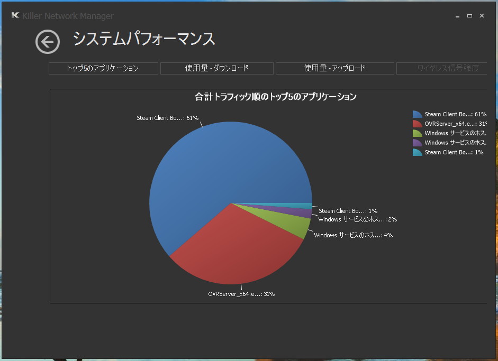Click the システムパフォーマンス page heading
Image resolution: width=498 pixels, height=361 pixels.
point(144,39)
